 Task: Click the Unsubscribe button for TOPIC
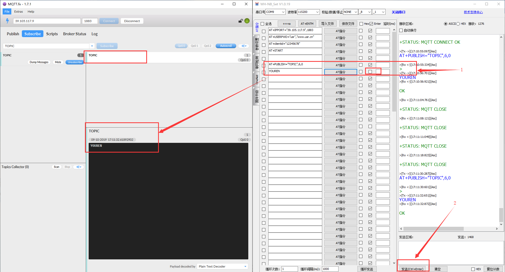tap(75, 62)
